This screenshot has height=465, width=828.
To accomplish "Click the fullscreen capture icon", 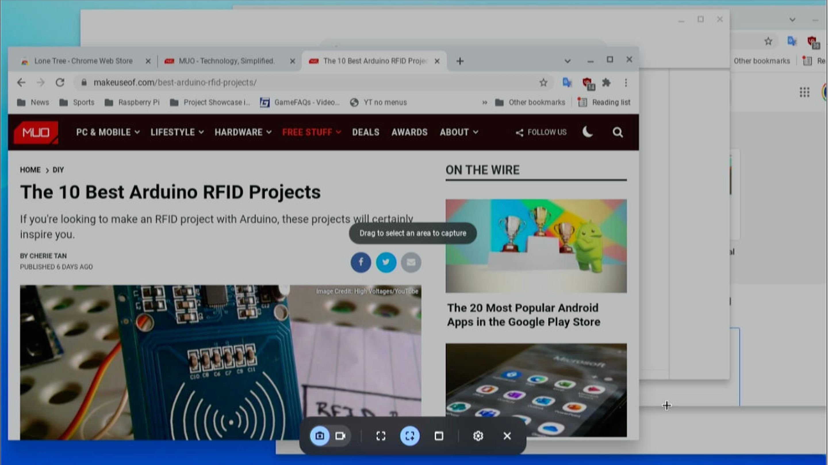I will click(x=380, y=436).
